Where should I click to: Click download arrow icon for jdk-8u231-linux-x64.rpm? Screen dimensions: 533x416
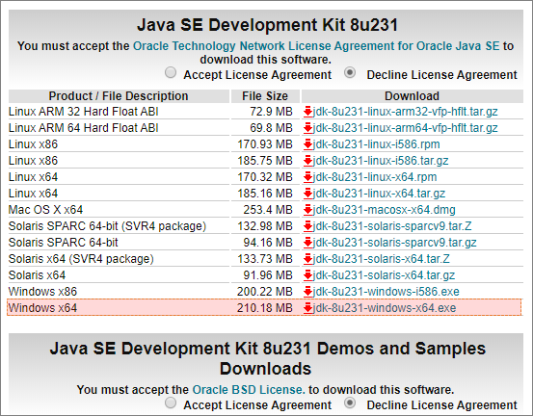pos(308,176)
